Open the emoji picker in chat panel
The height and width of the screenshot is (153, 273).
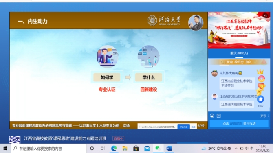pyautogui.click(x=212, y=116)
